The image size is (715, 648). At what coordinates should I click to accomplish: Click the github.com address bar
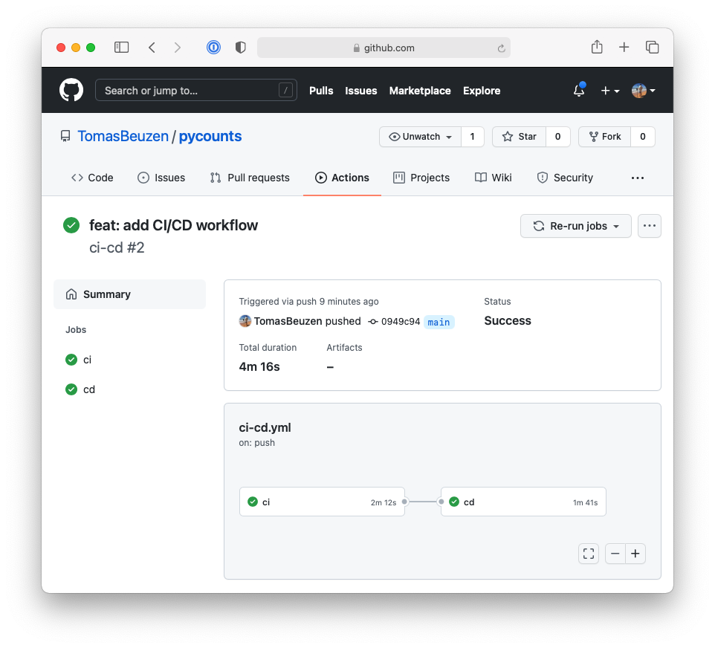point(384,48)
